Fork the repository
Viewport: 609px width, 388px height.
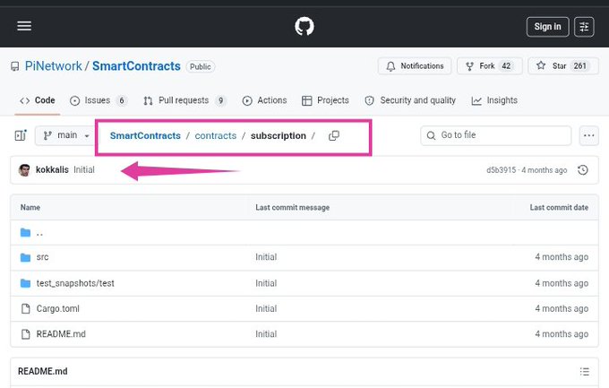pos(489,66)
